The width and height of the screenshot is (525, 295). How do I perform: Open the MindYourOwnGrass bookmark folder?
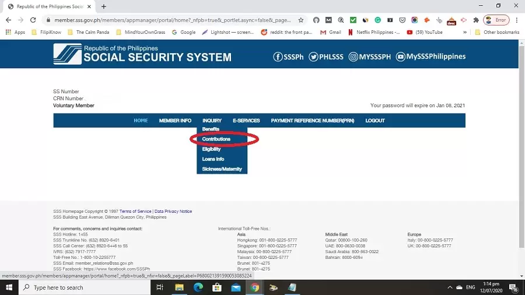(141, 32)
